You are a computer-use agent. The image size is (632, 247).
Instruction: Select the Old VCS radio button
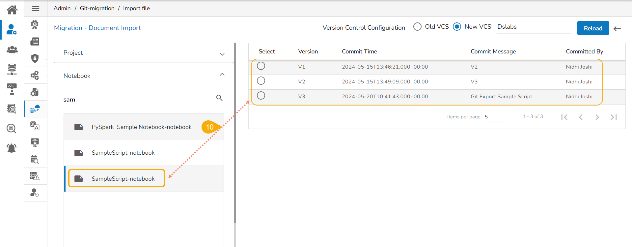coord(417,27)
